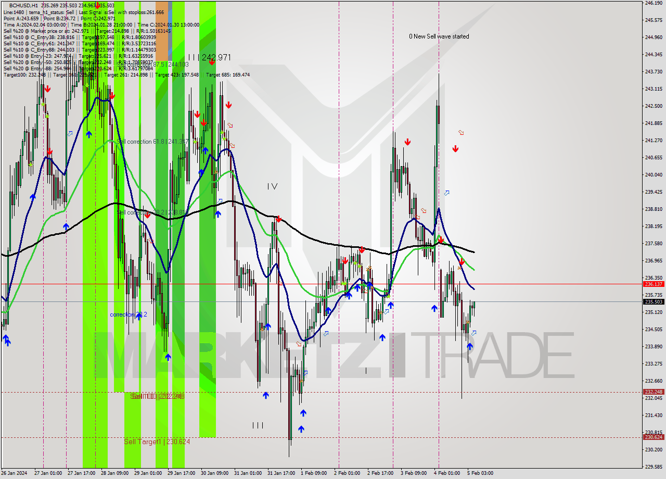This screenshot has width=666, height=479.
Task: Click the '29 Jan 17:00' time axis label
Action: 182,473
